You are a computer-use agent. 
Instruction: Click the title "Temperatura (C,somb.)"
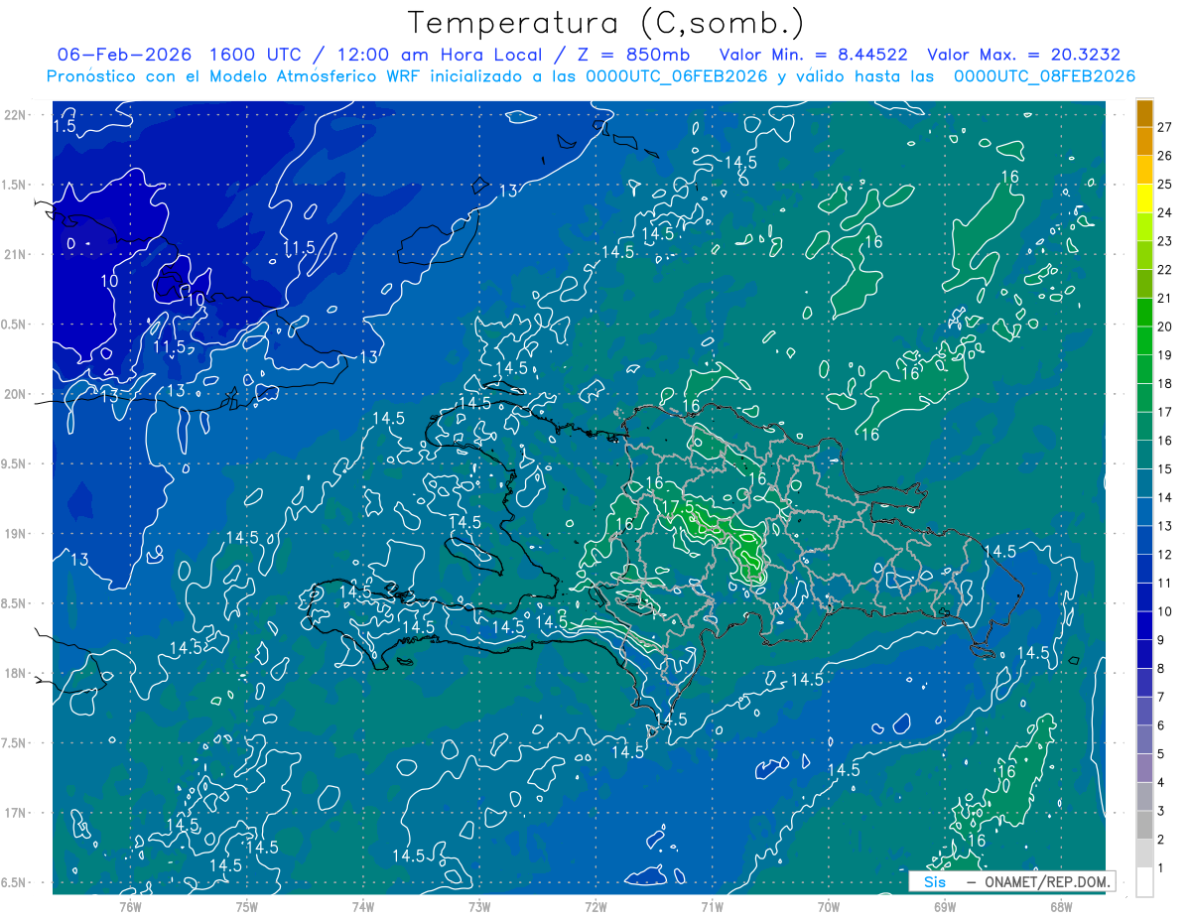606,23
